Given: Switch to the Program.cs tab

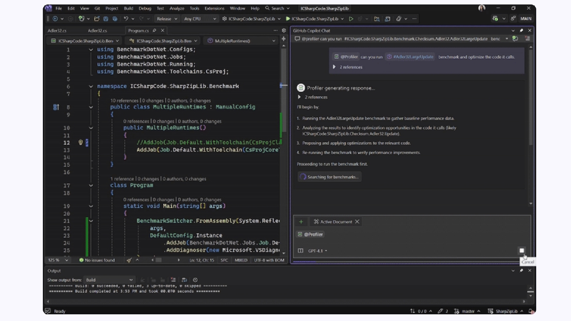Looking at the screenshot, I should click(138, 30).
